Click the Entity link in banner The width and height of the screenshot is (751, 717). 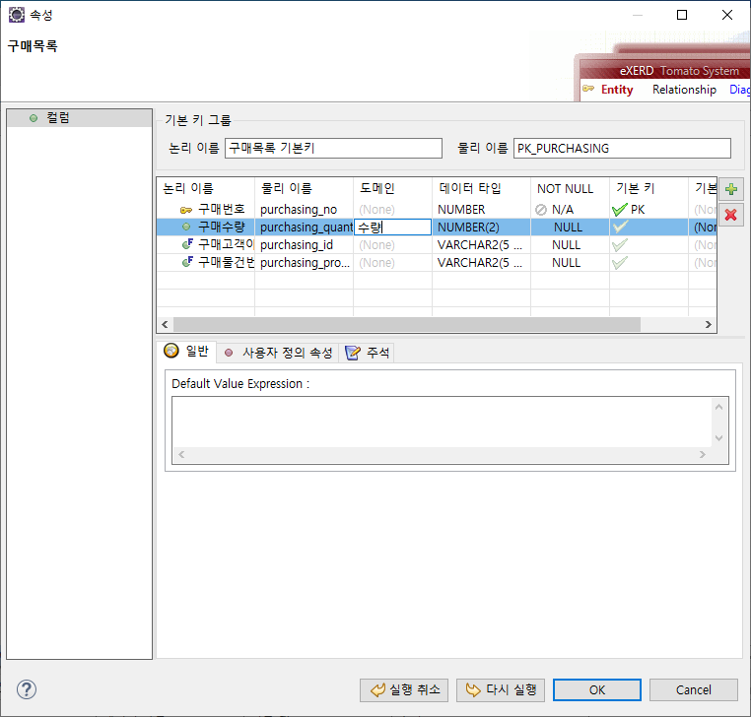(617, 90)
